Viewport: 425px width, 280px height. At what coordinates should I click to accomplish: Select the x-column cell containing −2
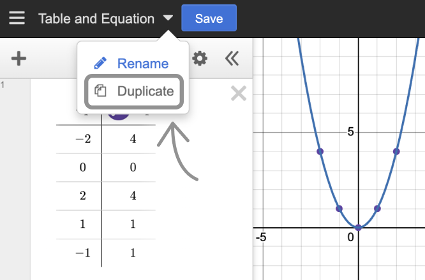pos(83,140)
